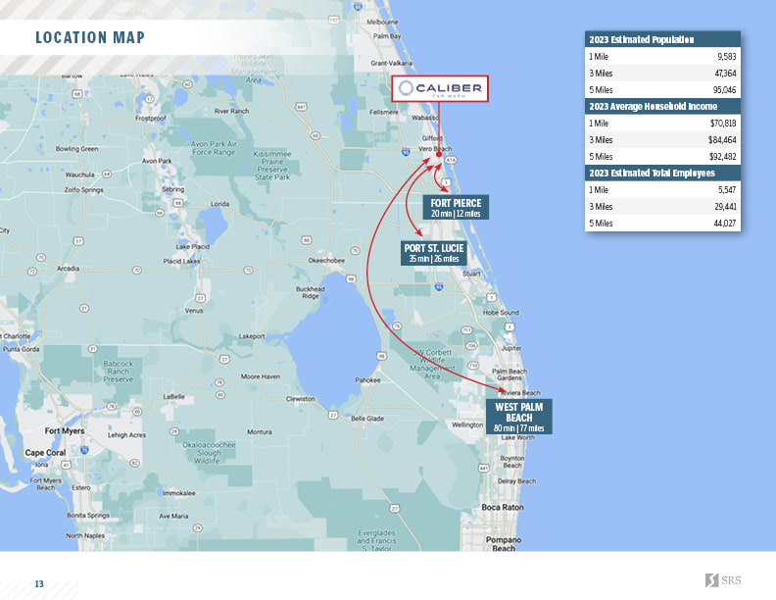
Task: Select the 3 miles population value 47,364
Action: point(725,74)
